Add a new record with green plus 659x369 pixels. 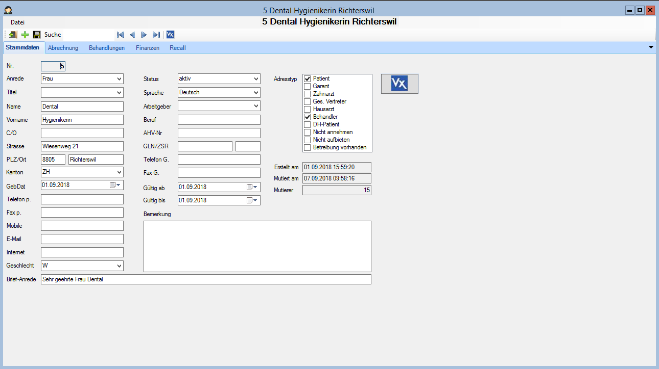25,35
